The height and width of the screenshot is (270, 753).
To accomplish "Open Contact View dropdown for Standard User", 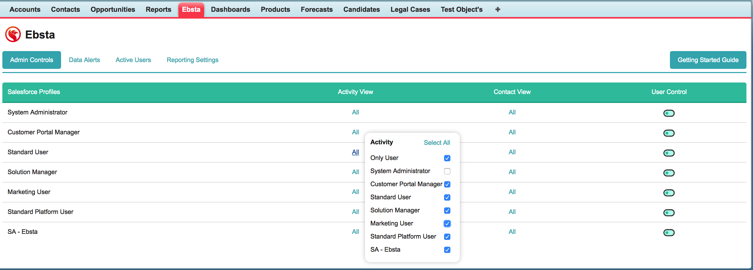I will [x=512, y=152].
